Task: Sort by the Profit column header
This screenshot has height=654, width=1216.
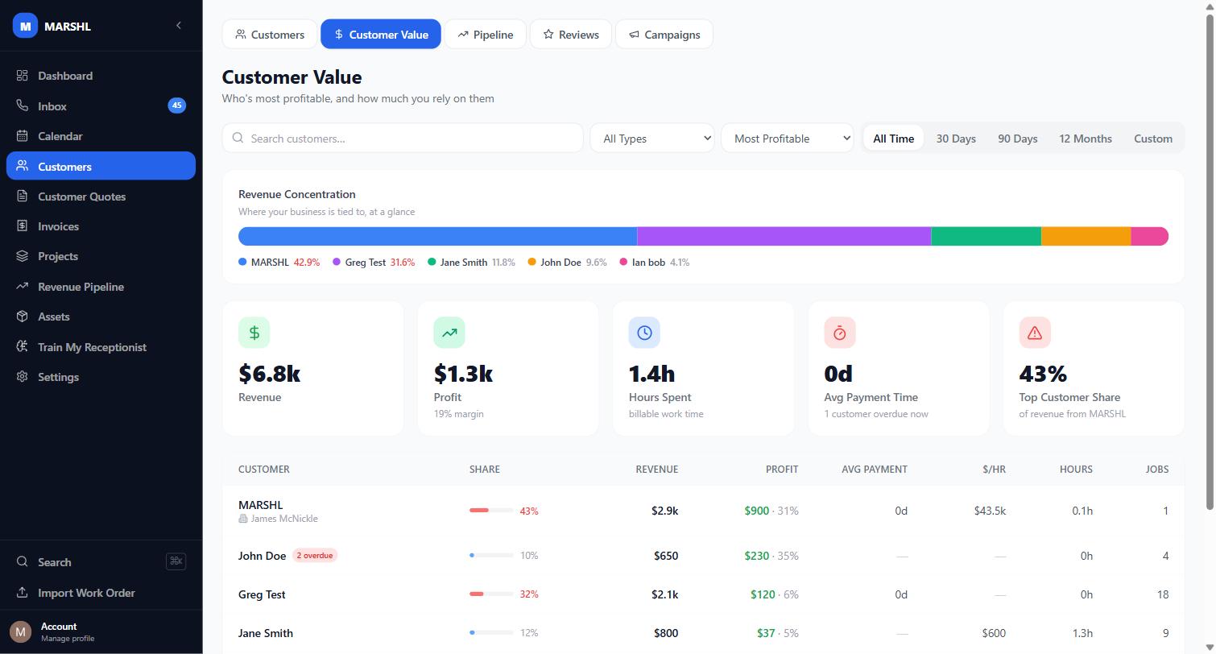Action: 782,469
